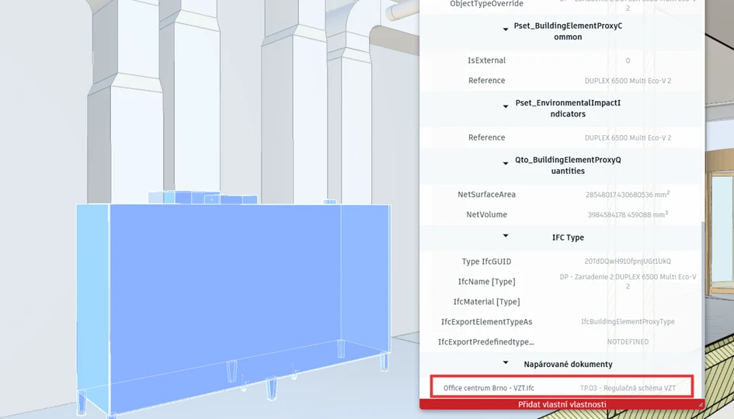Click the NetVolume value
Screen dimensions: 734x419
coord(628,215)
